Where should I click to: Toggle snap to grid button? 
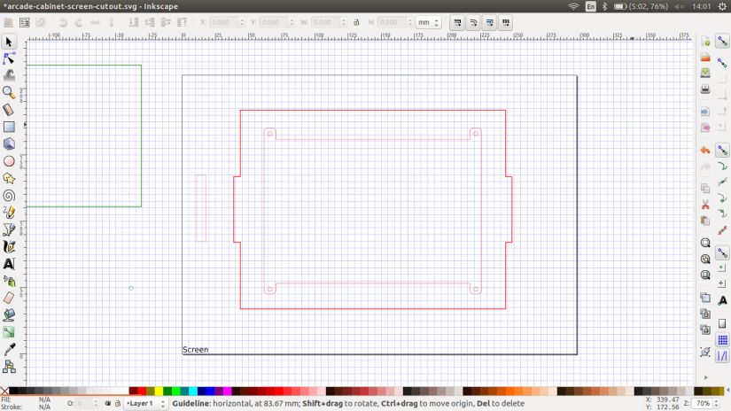722,338
